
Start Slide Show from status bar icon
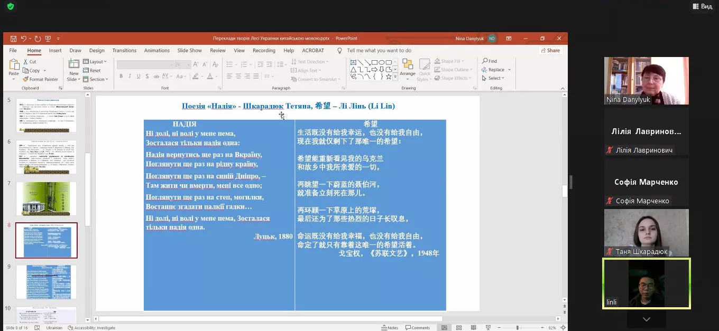click(487, 328)
